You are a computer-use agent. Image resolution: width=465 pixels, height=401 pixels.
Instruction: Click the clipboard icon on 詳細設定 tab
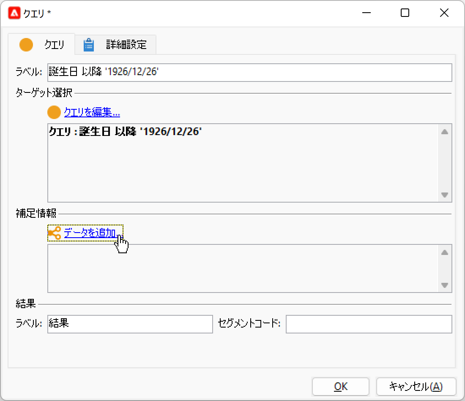(89, 44)
